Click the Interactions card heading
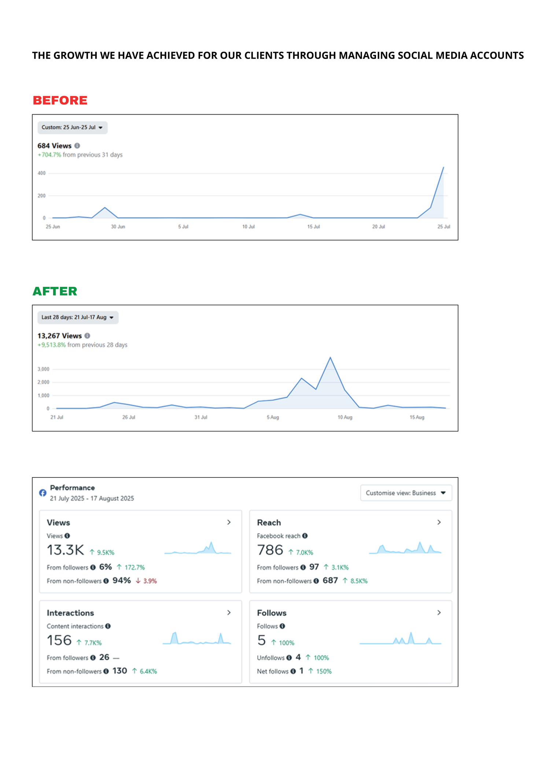 point(70,613)
